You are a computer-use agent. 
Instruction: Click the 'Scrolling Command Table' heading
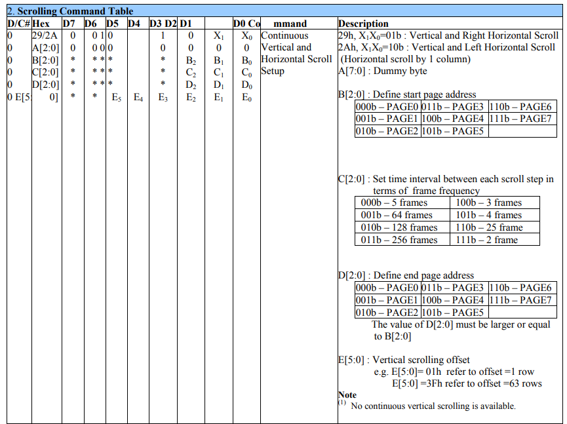coord(75,11)
